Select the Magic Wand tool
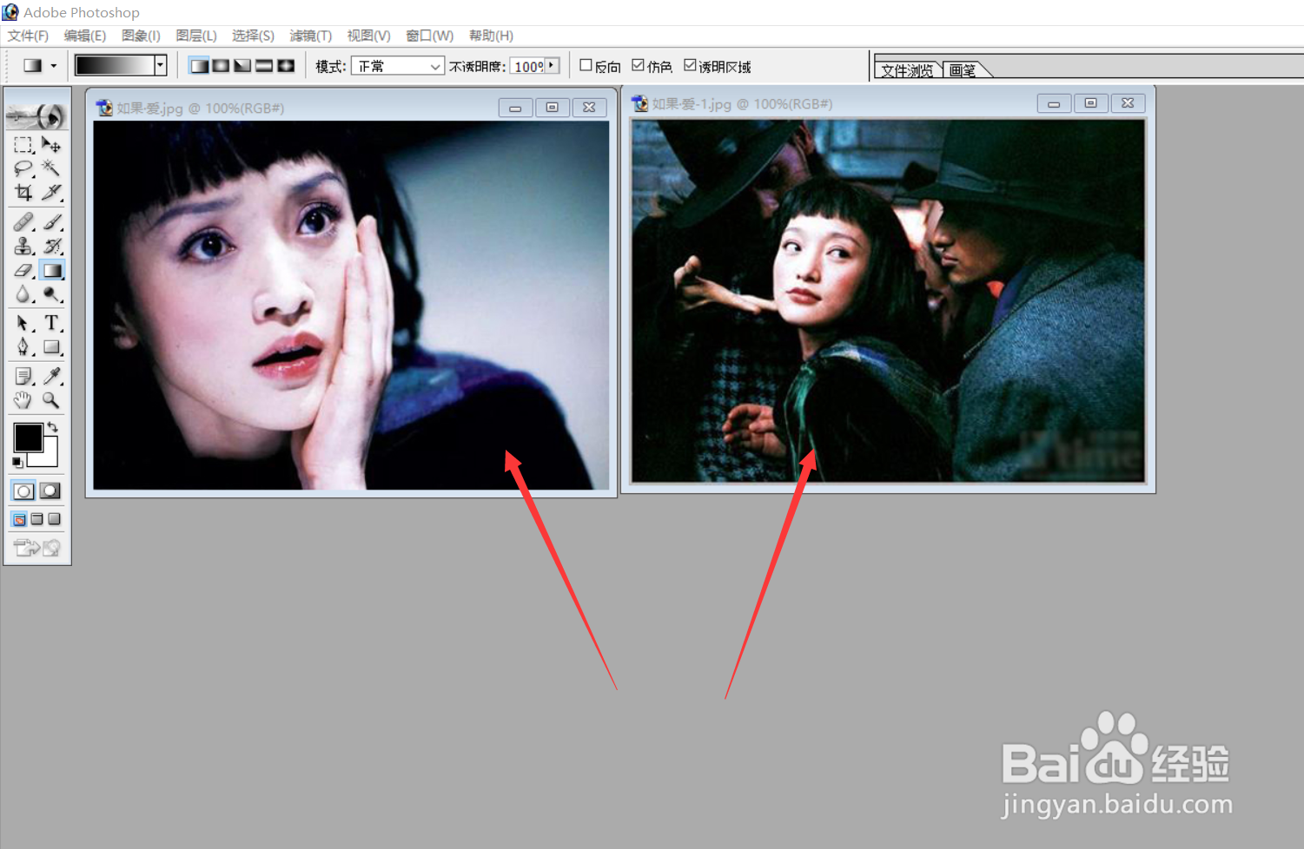This screenshot has height=849, width=1304. [x=51, y=168]
